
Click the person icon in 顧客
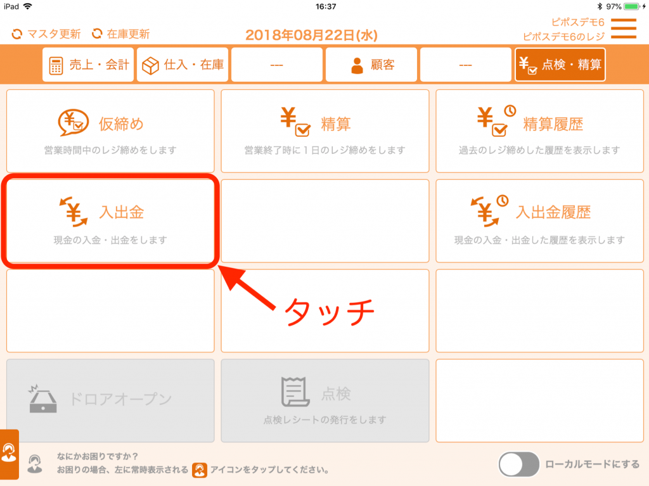coord(357,65)
